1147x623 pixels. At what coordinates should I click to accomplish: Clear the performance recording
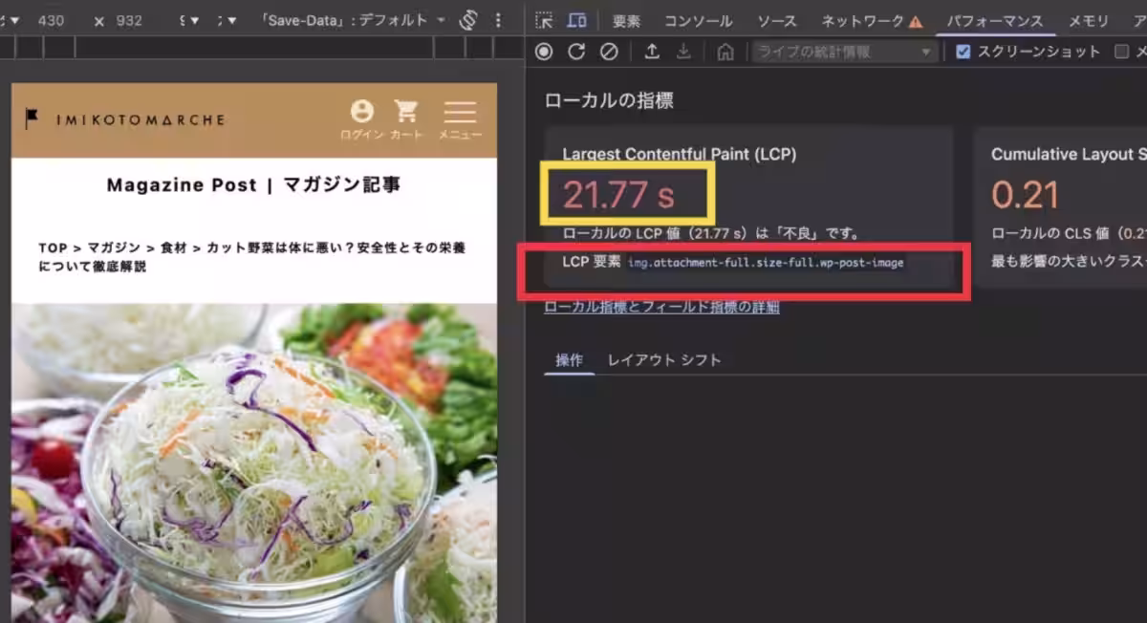[609, 53]
